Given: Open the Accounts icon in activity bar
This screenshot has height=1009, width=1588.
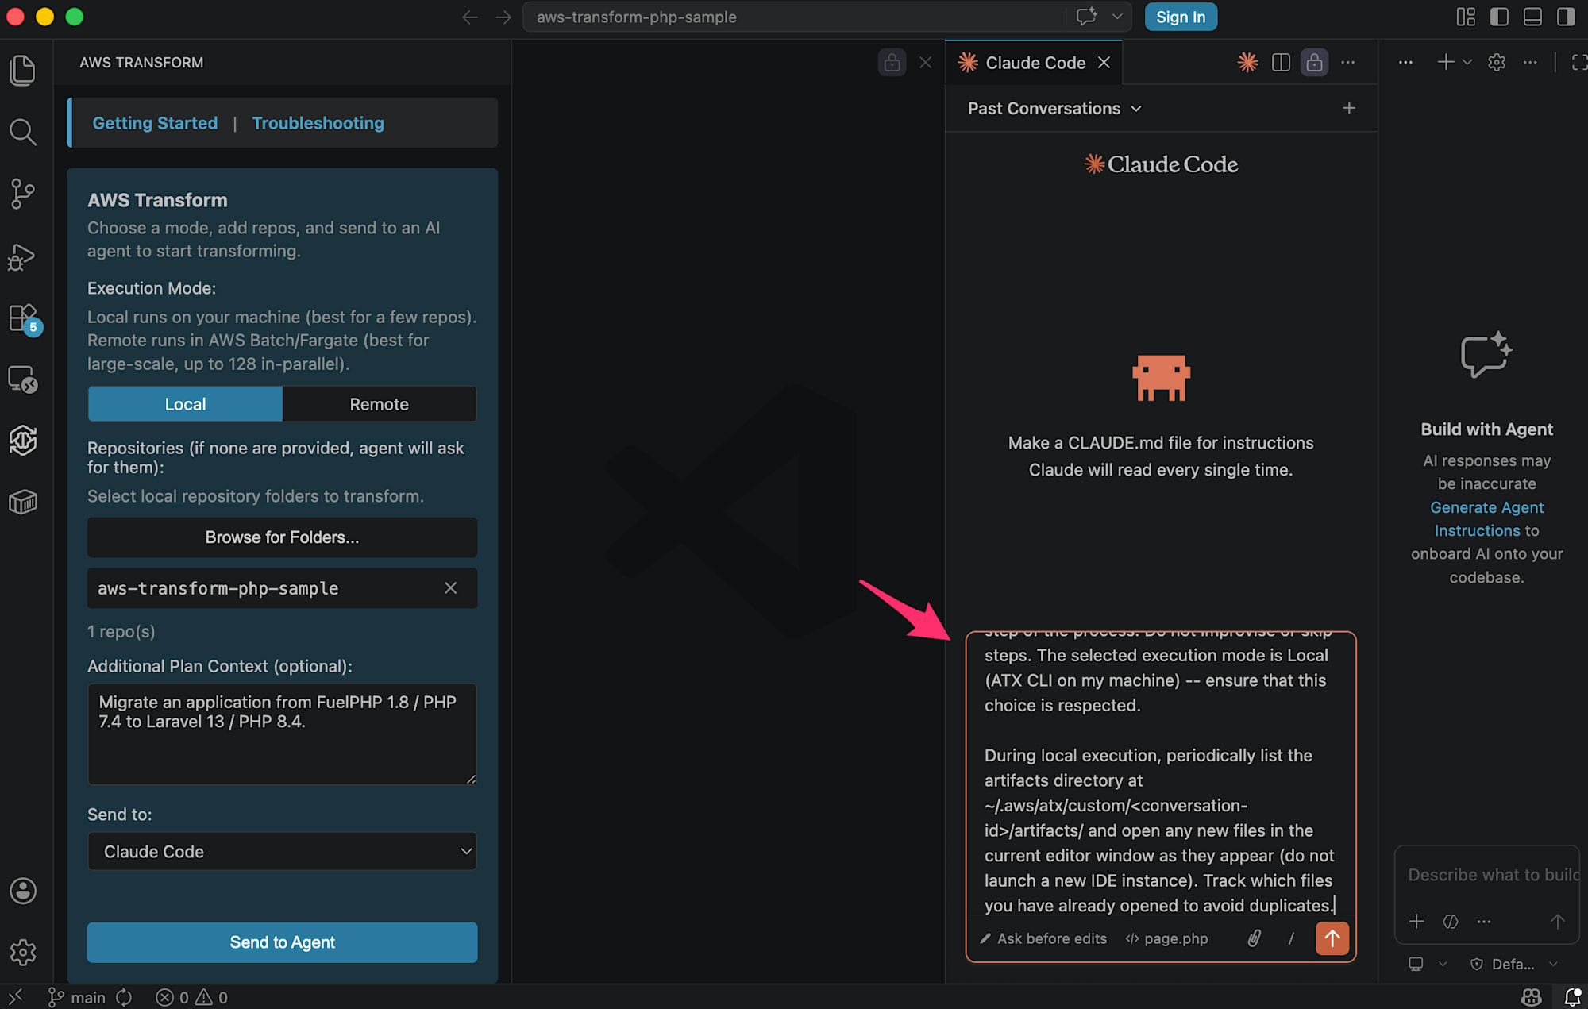Looking at the screenshot, I should tap(22, 891).
